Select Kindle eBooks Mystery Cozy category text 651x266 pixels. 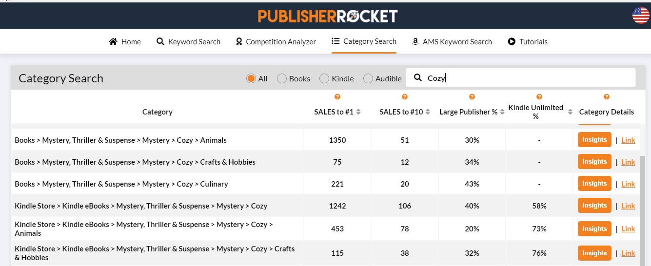coord(141,206)
